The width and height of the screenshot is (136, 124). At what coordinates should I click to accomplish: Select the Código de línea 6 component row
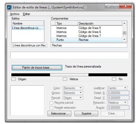[x=87, y=32]
